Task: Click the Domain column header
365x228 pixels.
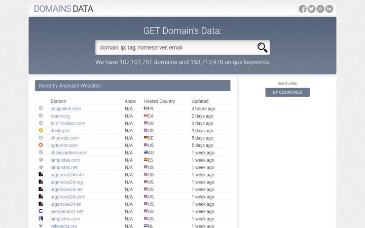Action: 58,101
